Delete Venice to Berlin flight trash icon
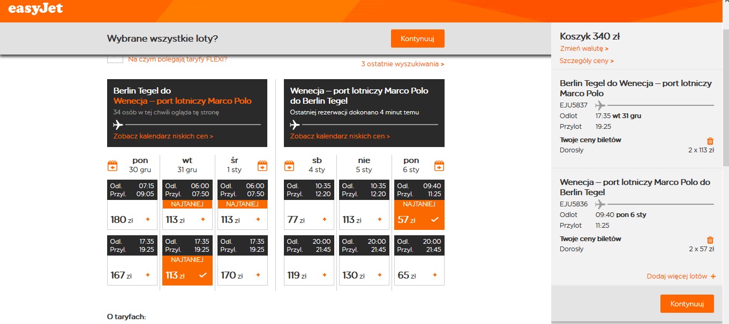This screenshot has height=324, width=729. tap(710, 240)
